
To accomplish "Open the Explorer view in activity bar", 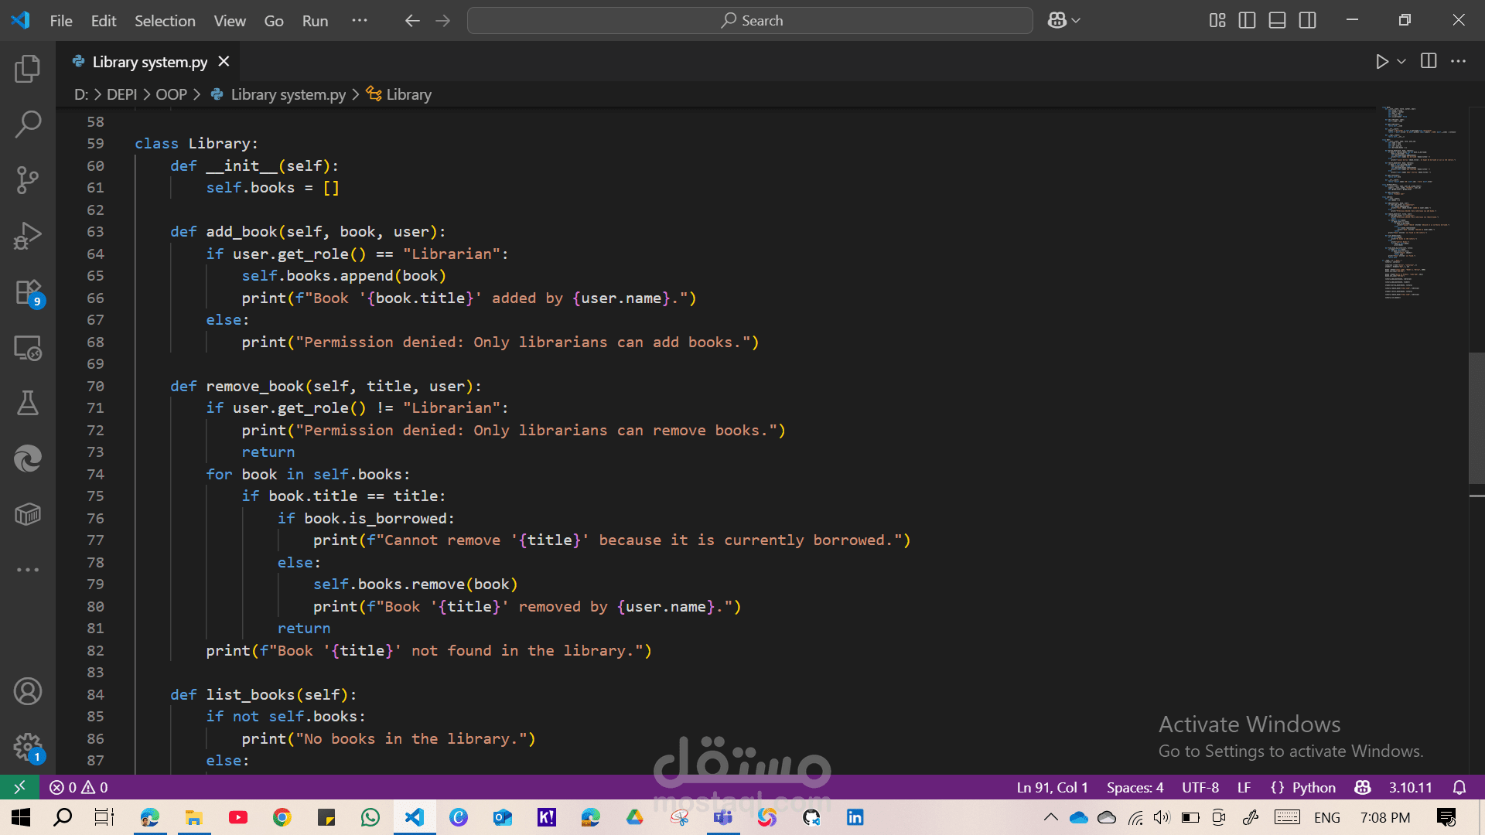I will point(28,69).
